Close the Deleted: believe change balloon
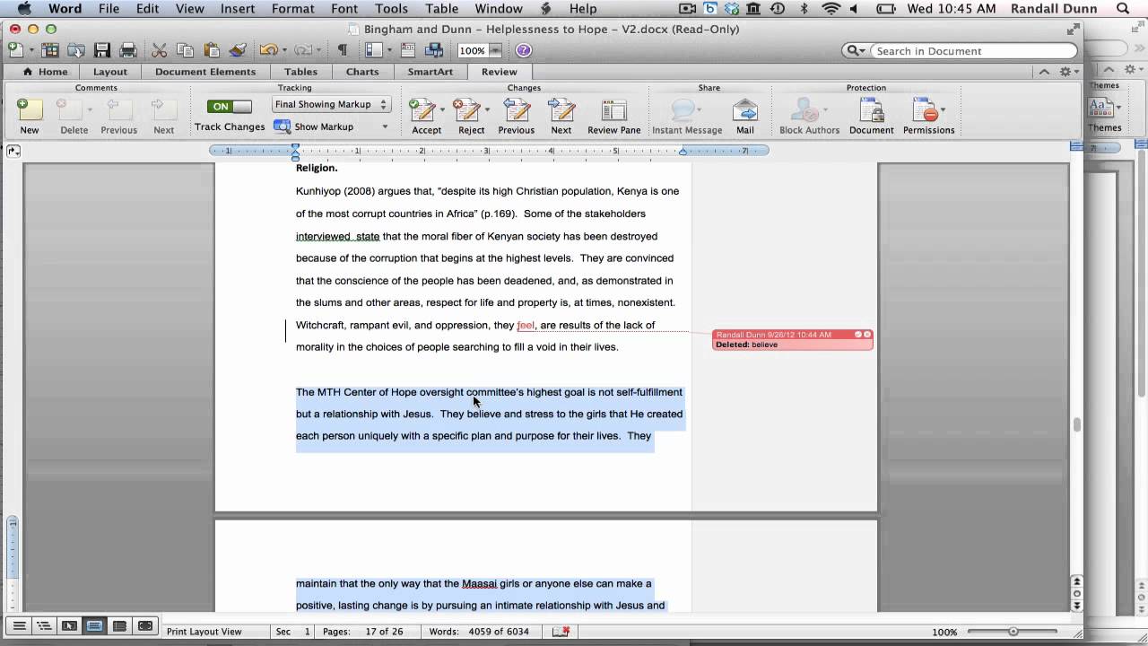This screenshot has width=1148, height=646. 867,335
